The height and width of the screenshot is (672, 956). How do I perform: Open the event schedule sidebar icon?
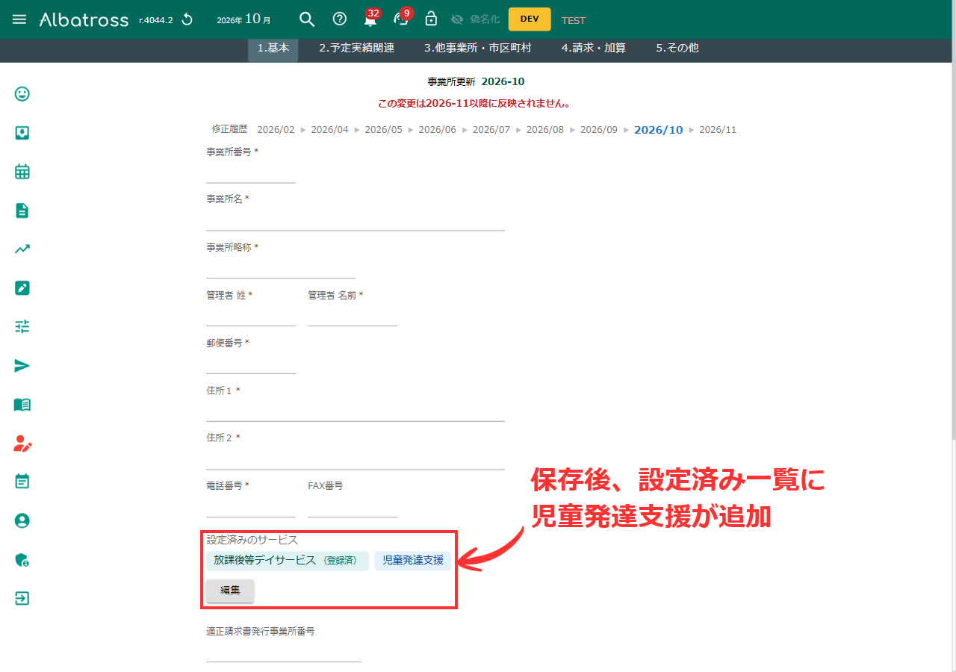(x=22, y=481)
